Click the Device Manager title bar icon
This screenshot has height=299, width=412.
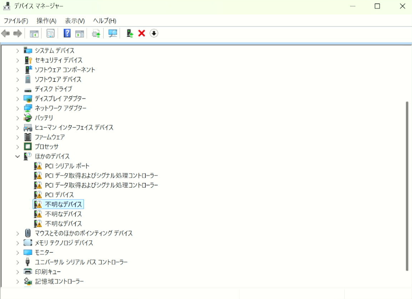click(x=6, y=6)
